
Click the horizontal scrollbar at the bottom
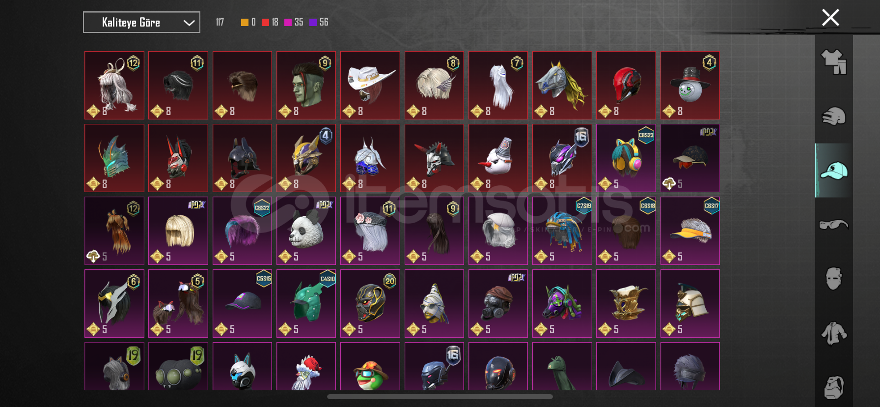(440, 397)
